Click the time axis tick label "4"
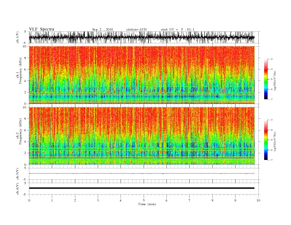The image size is (291, 225). [x=121, y=200]
